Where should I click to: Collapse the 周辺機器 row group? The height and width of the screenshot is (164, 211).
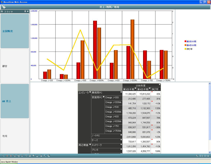90,144
